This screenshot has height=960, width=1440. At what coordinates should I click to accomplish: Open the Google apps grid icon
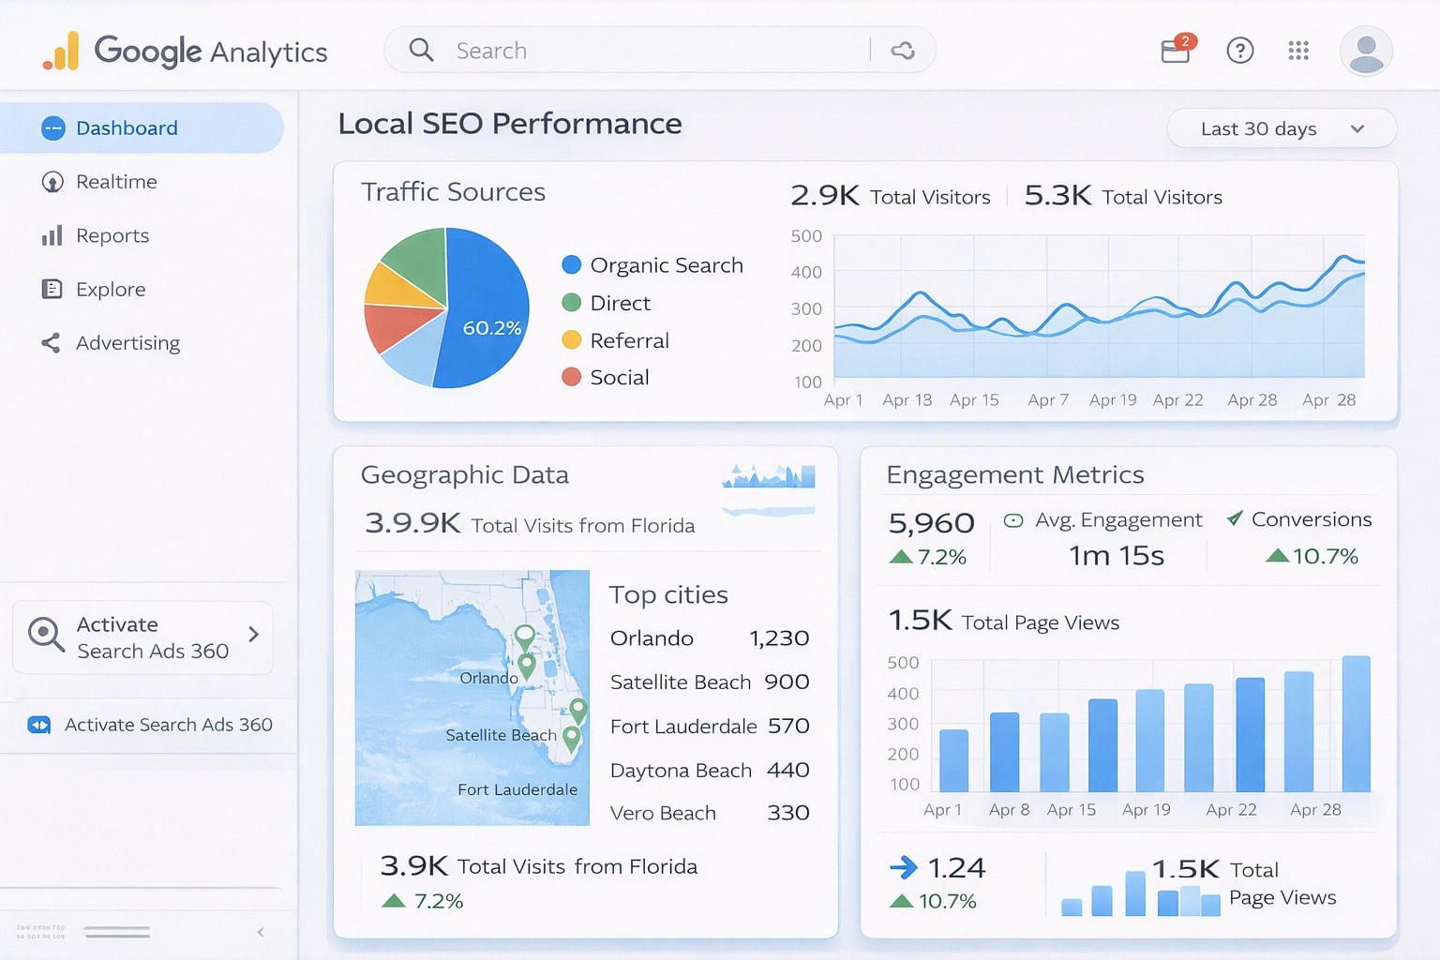coord(1299,51)
